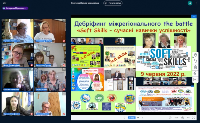Screen dimensions: 200x123
Task: Open the users list icon at top left
Action: (x=5, y=3)
